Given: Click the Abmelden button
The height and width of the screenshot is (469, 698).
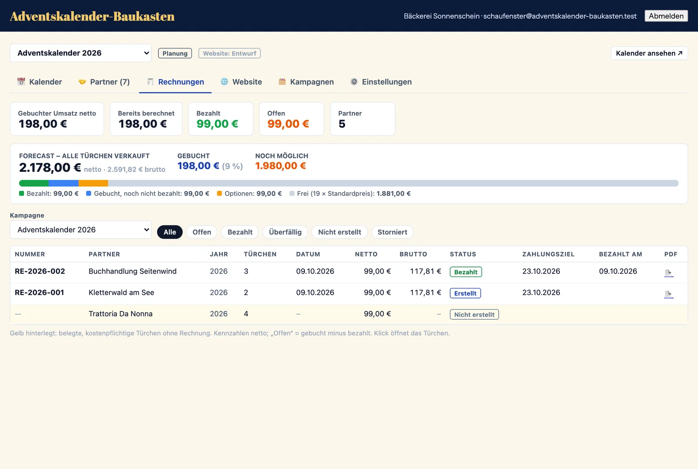Looking at the screenshot, I should point(666,16).
